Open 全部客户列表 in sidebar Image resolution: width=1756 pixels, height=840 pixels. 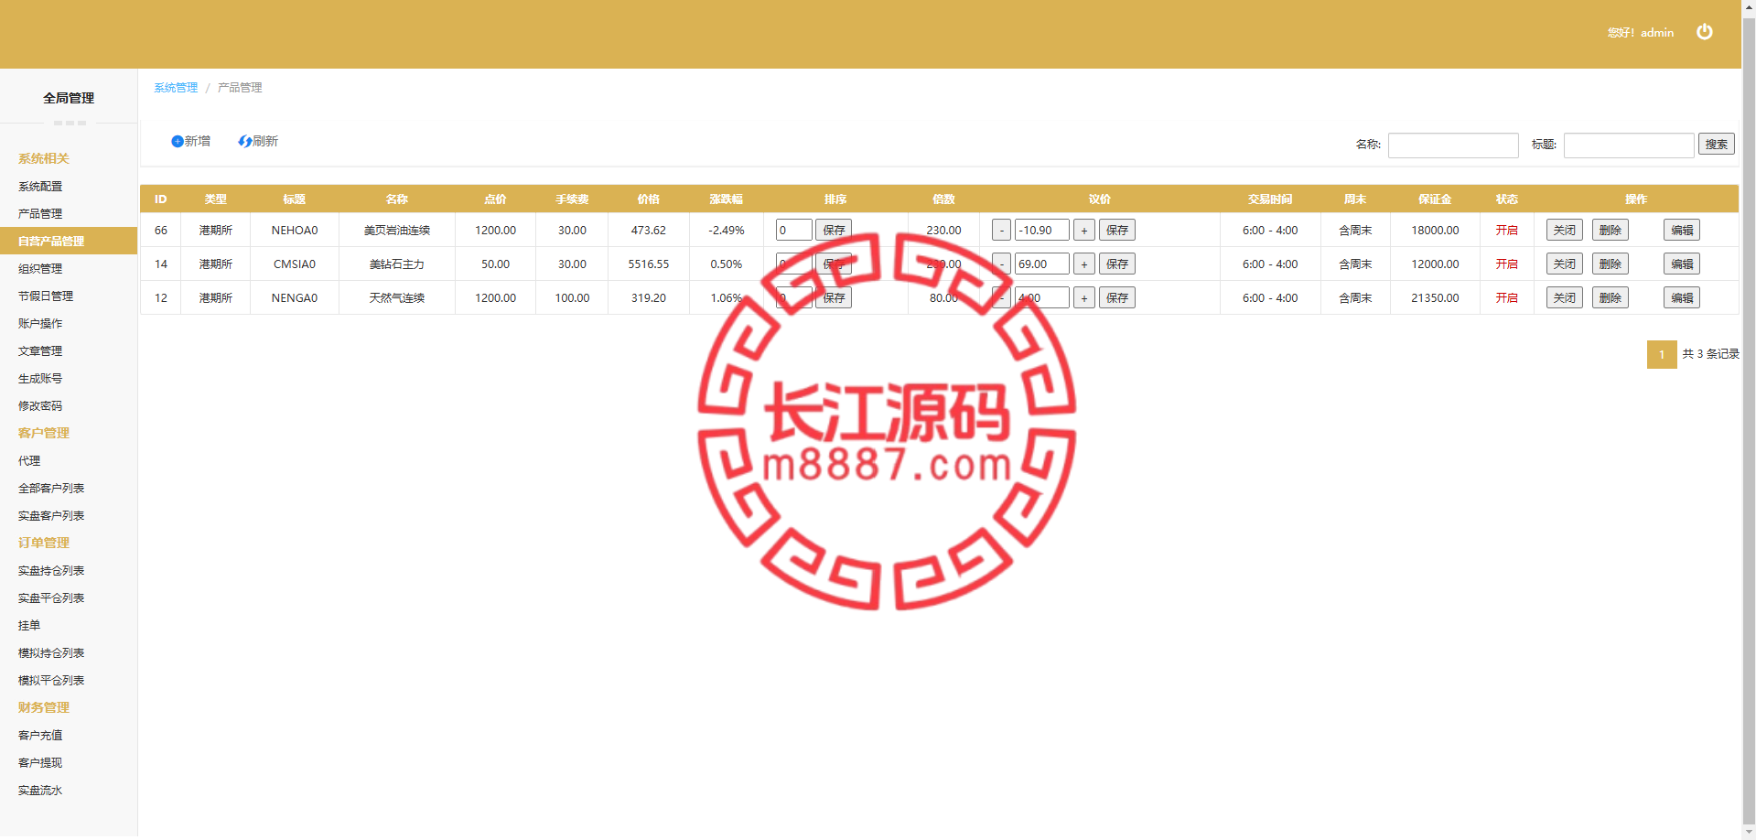[51, 488]
